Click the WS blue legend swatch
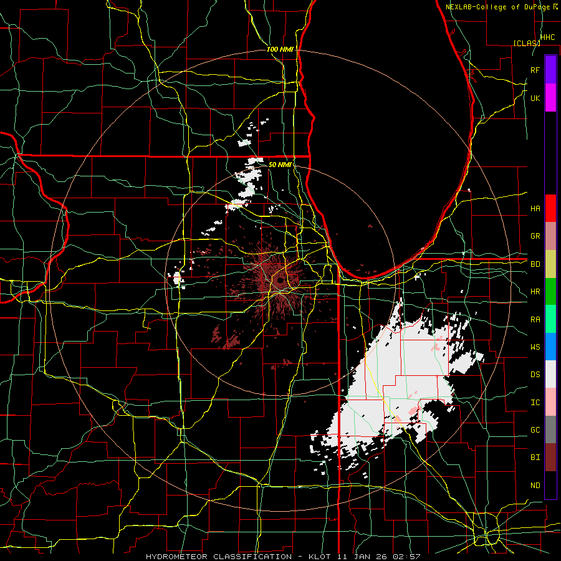 click(x=550, y=347)
